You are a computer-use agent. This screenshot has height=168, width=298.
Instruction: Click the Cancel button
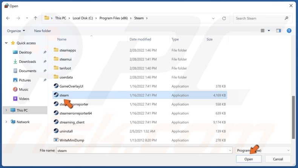tap(278, 159)
